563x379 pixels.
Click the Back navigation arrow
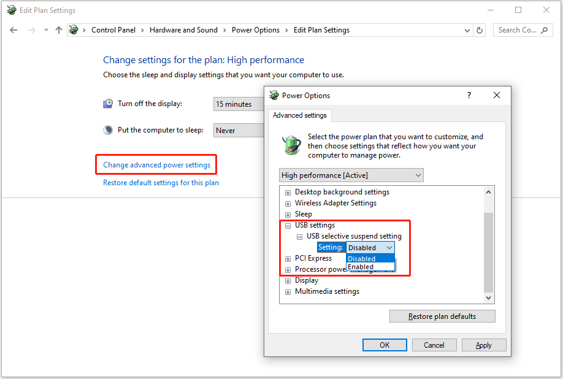tap(13, 30)
